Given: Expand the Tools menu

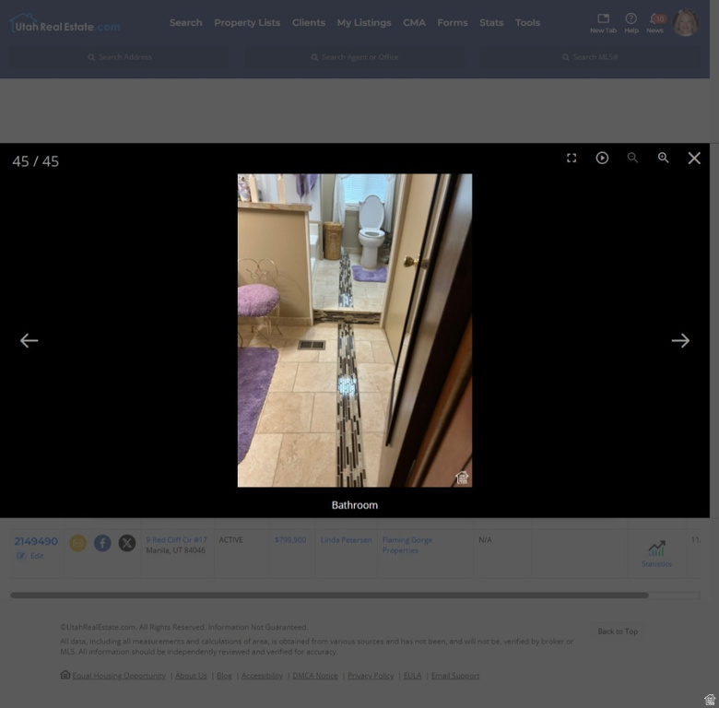Looking at the screenshot, I should [x=527, y=22].
